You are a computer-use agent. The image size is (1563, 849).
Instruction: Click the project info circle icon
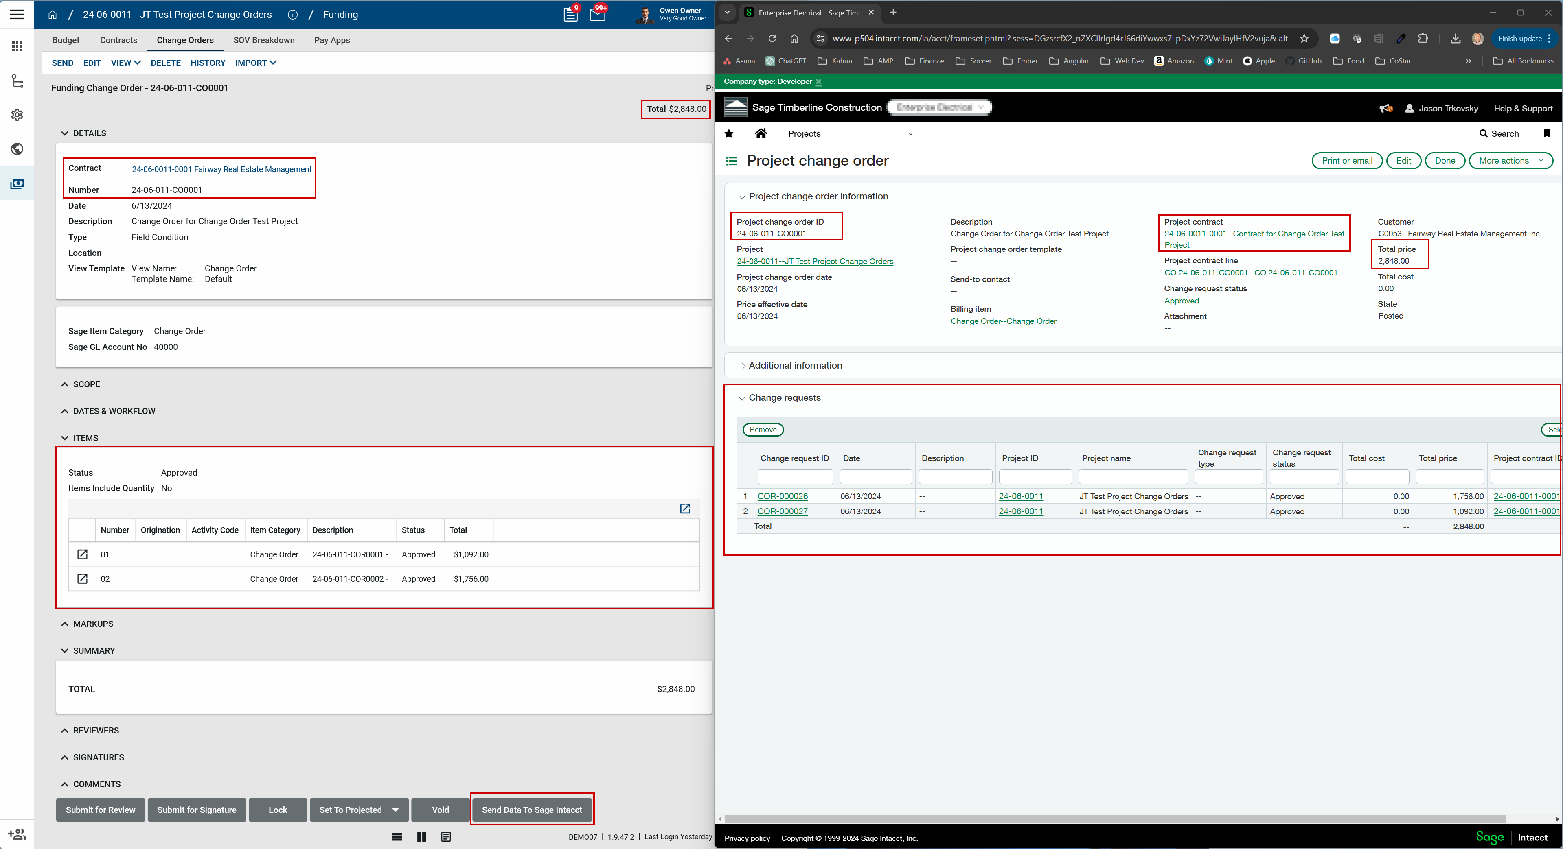click(292, 15)
